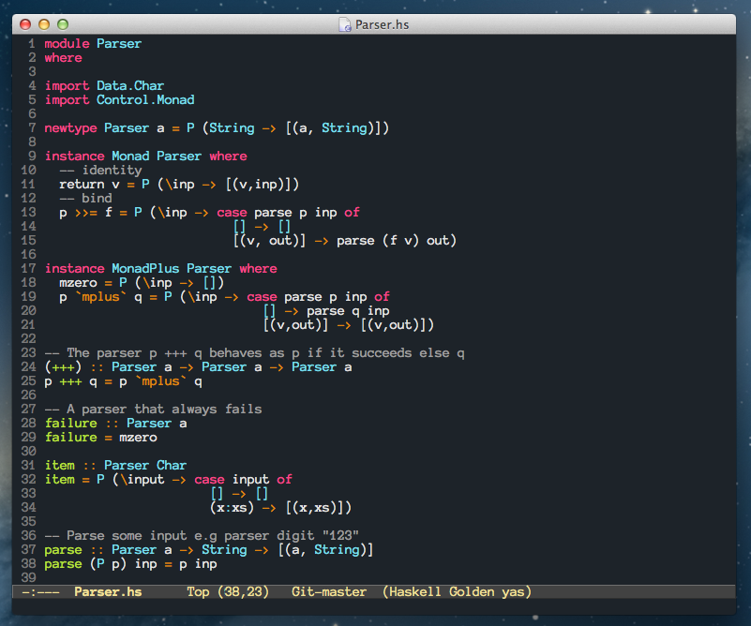The height and width of the screenshot is (626, 751).
Task: Click the 'Parser.hs' title bar text
Action: point(382,25)
